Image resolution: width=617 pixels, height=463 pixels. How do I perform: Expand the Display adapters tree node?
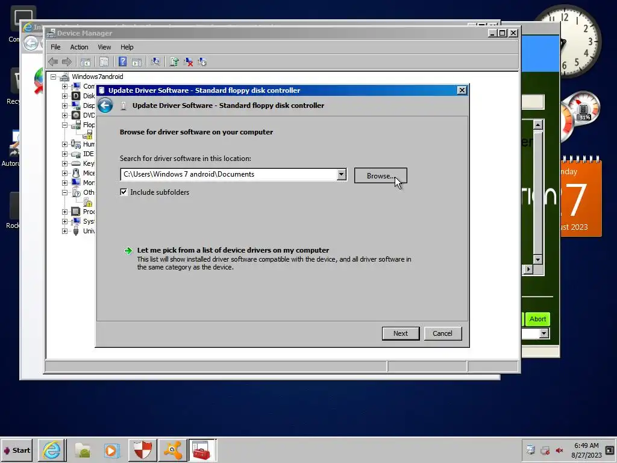point(64,106)
